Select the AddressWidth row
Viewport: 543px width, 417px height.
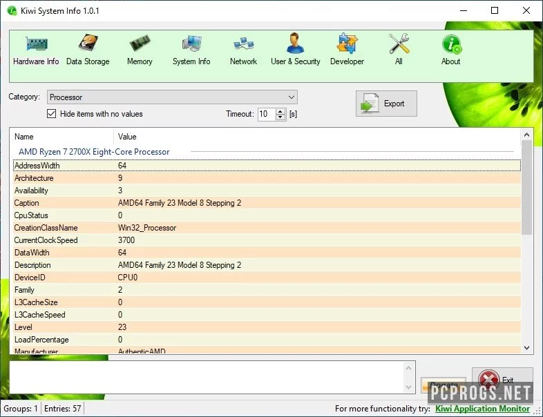267,166
